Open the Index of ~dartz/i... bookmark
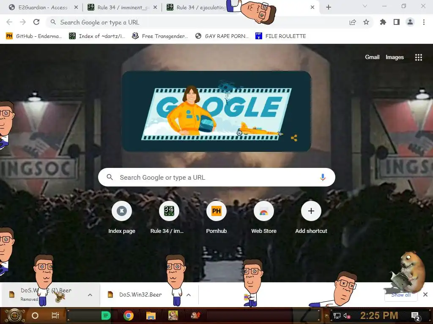Screen dimensions: 433x324 point(97,36)
